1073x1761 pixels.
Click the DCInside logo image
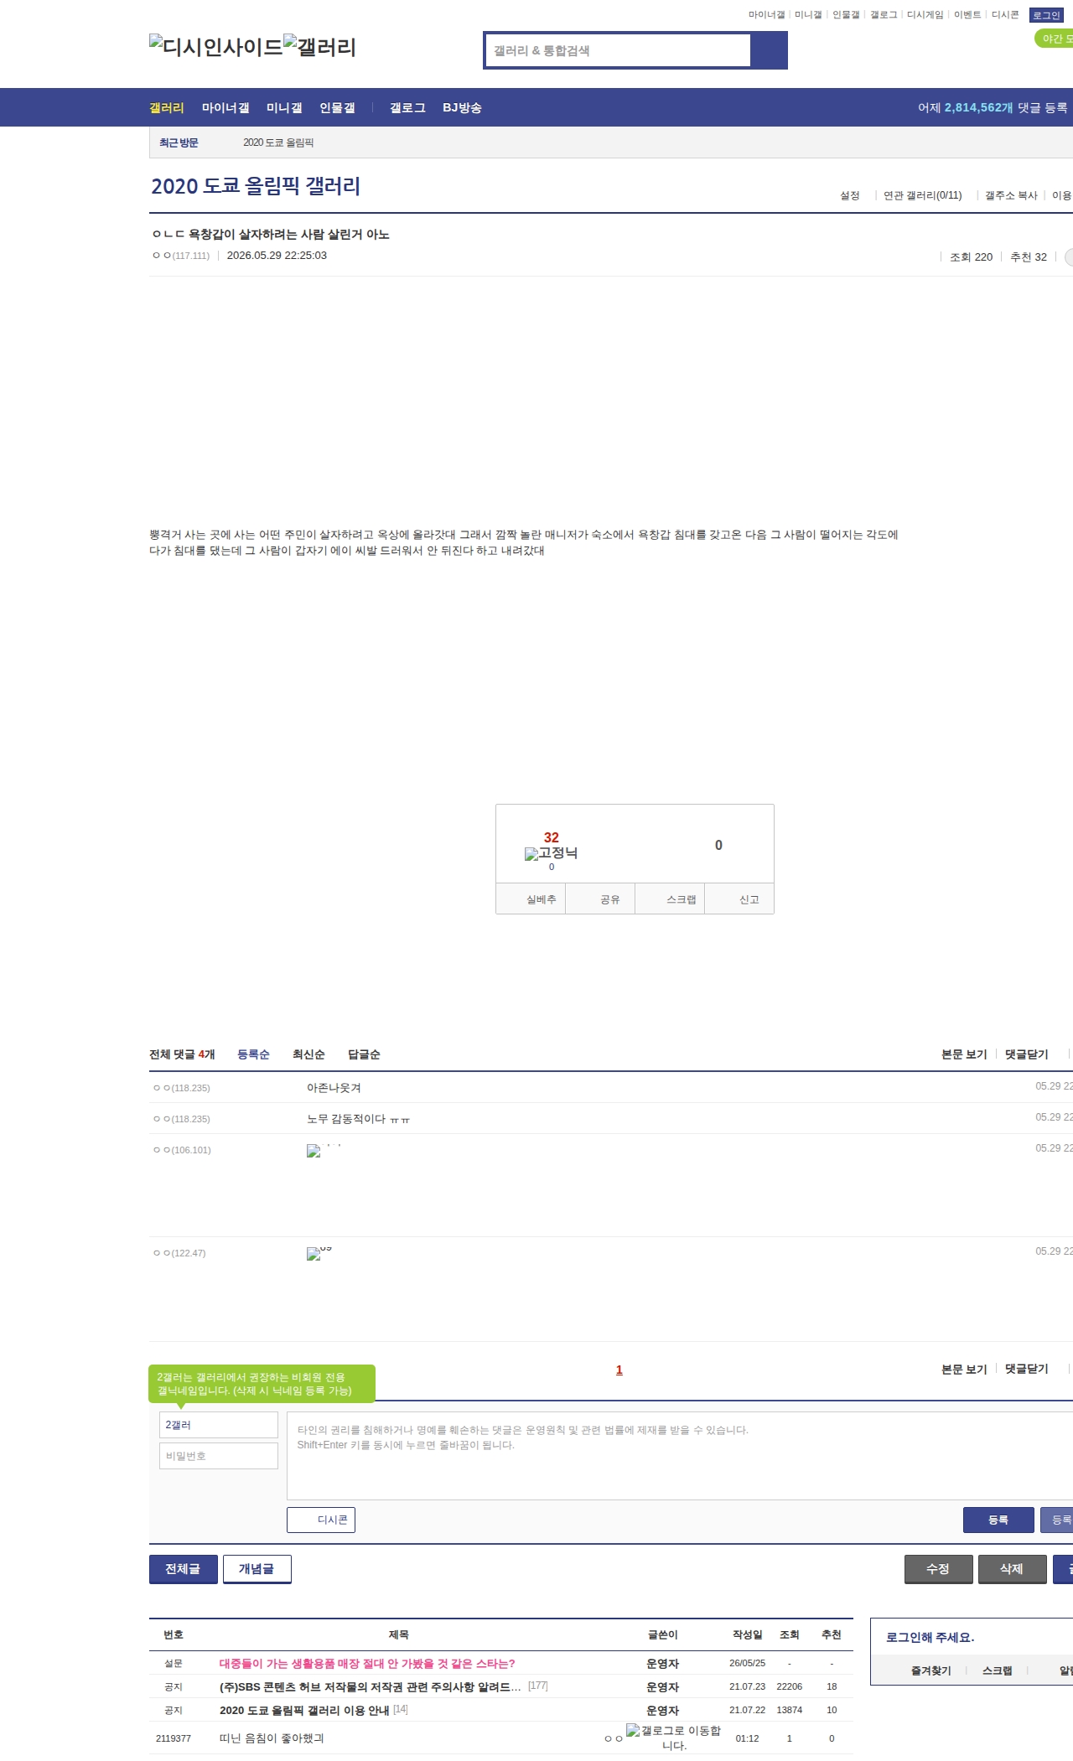point(216,46)
